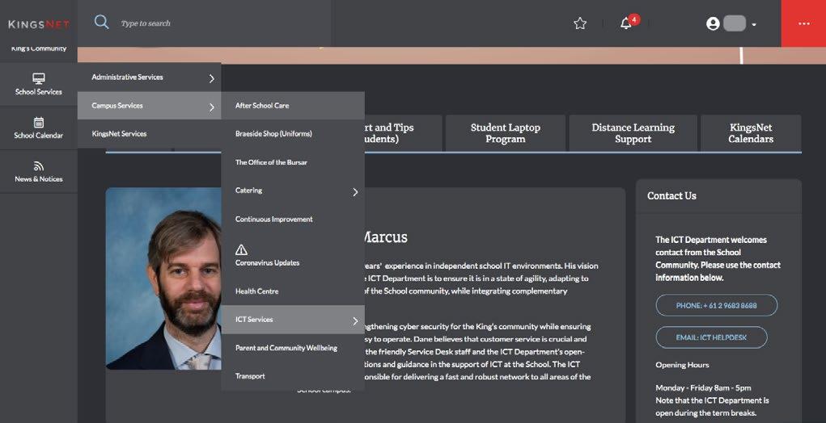Click the Contact Us heading
This screenshot has height=423, width=826.
pos(671,196)
